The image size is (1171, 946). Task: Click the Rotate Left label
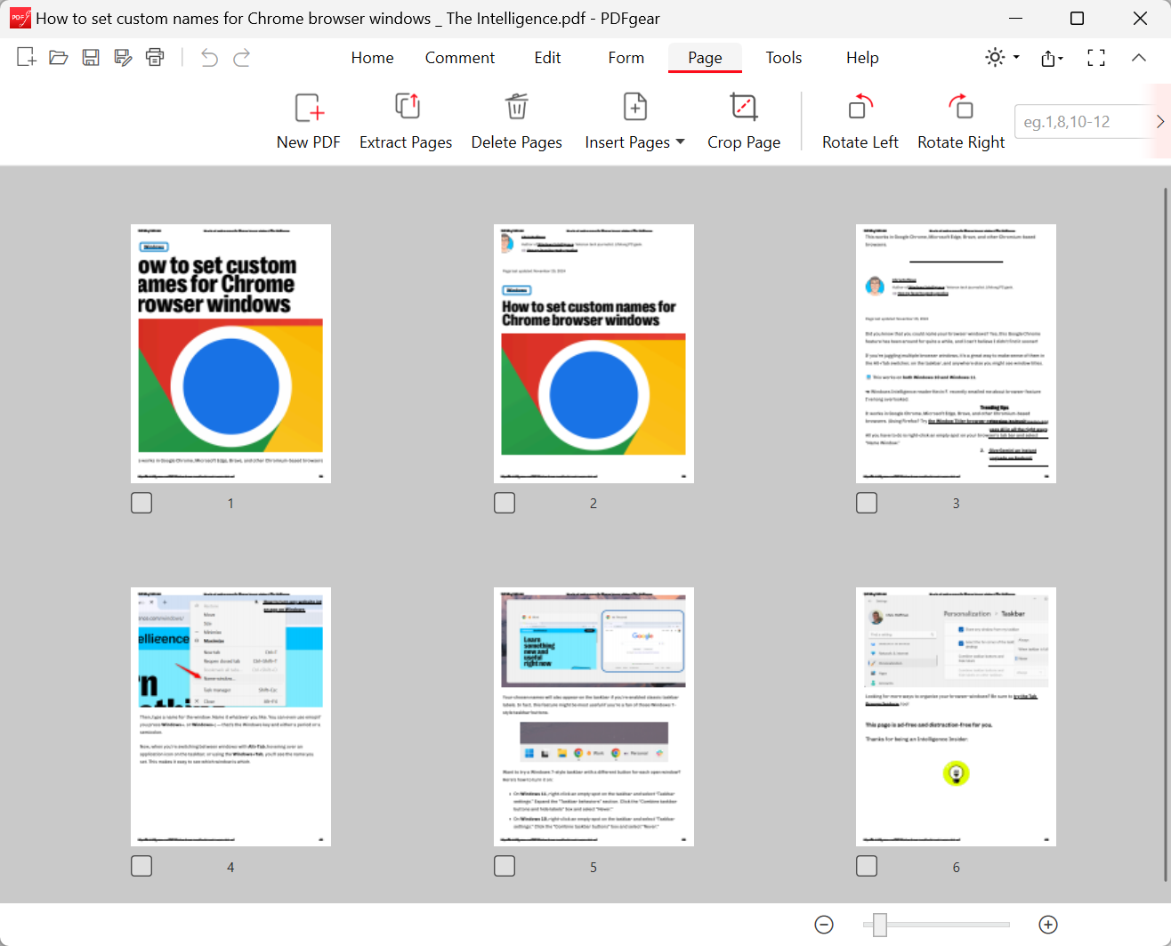[860, 142]
